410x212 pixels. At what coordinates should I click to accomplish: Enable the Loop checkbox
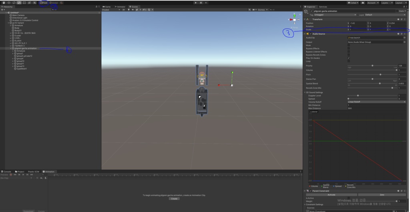pyautogui.click(x=349, y=61)
